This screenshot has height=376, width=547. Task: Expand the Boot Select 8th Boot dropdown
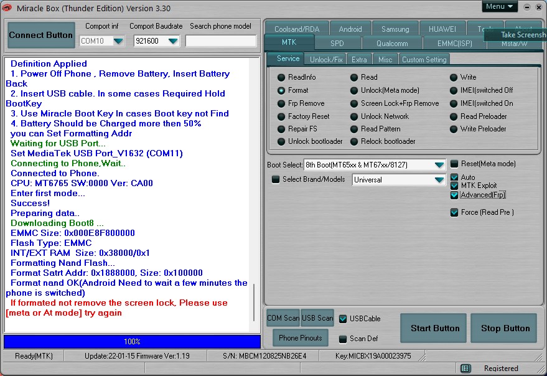click(x=439, y=165)
